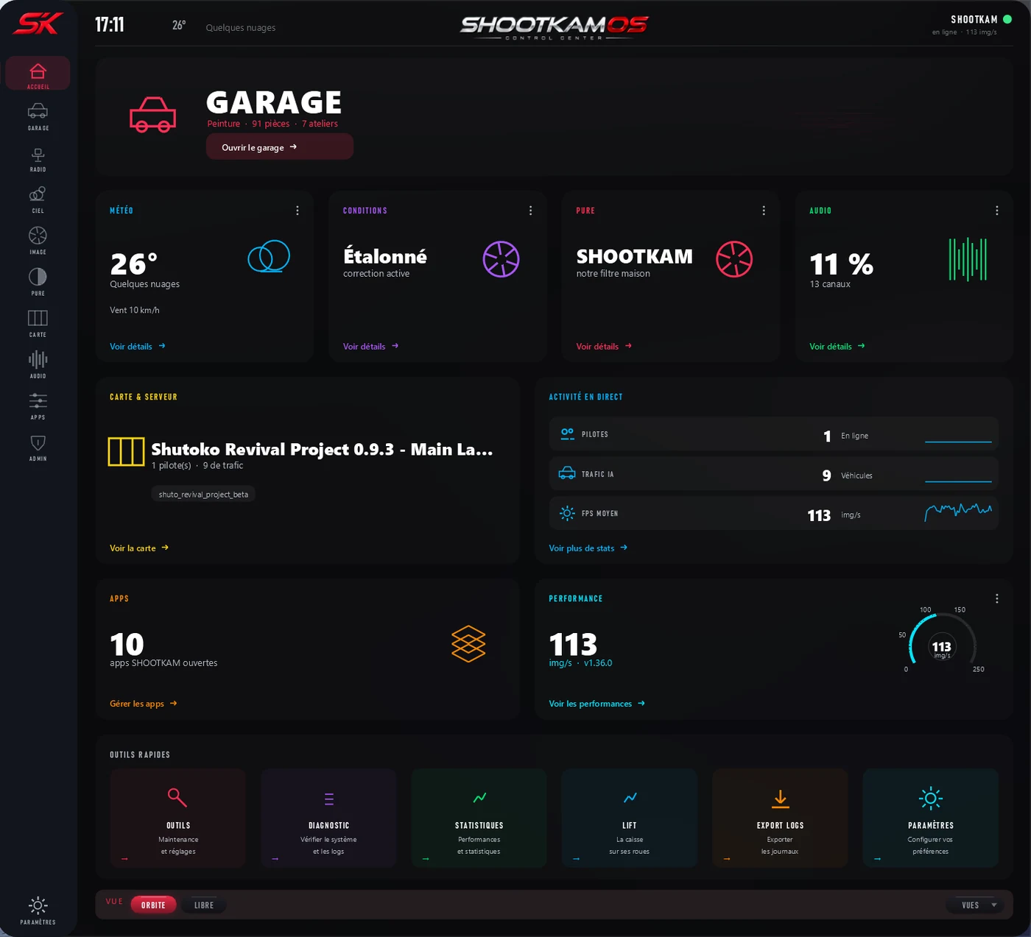Open the Lift quick tool tile
Screen dimensions: 1031x937
click(x=630, y=818)
